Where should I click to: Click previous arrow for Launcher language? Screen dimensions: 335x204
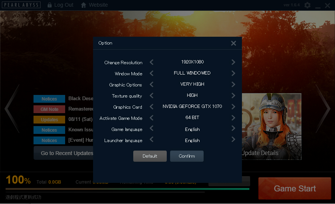point(151,139)
